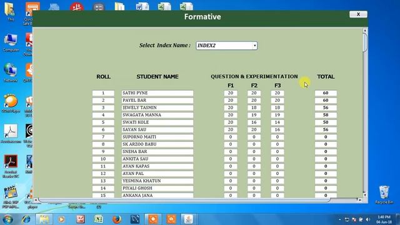This screenshot has width=400, height=225.
Task: Select SNEHA BAR name field
Action: click(157, 151)
